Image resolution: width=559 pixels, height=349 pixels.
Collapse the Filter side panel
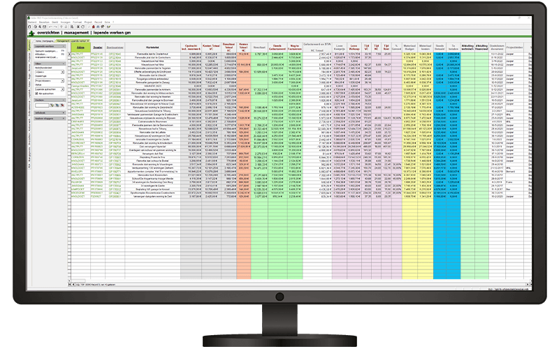coord(64,64)
